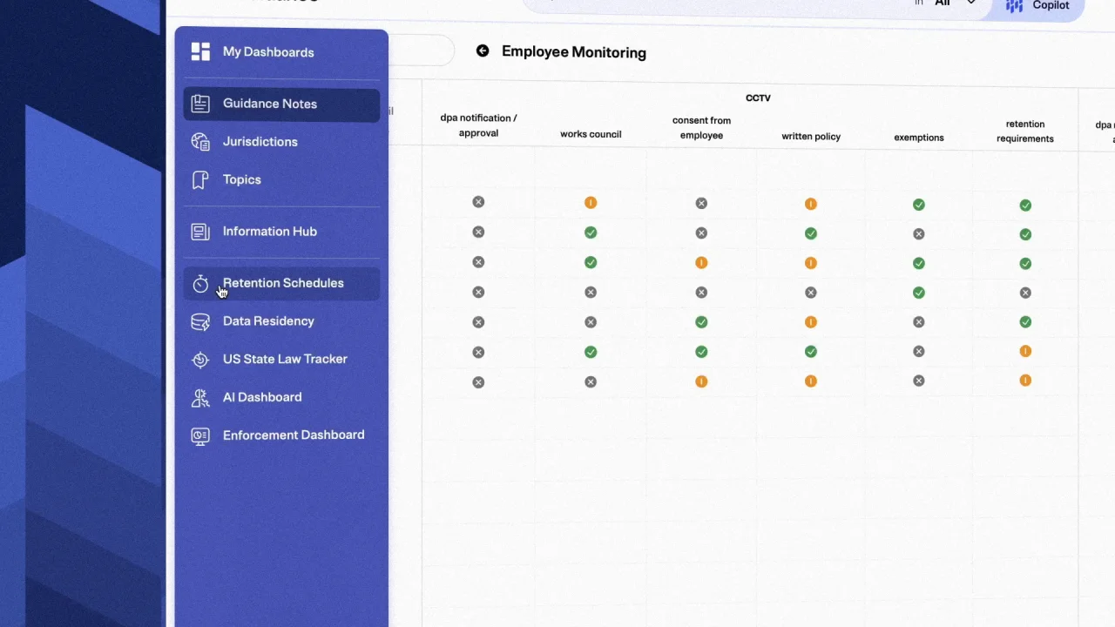The image size is (1115, 627).
Task: Click first row green exemptions status icon
Action: pyautogui.click(x=918, y=205)
